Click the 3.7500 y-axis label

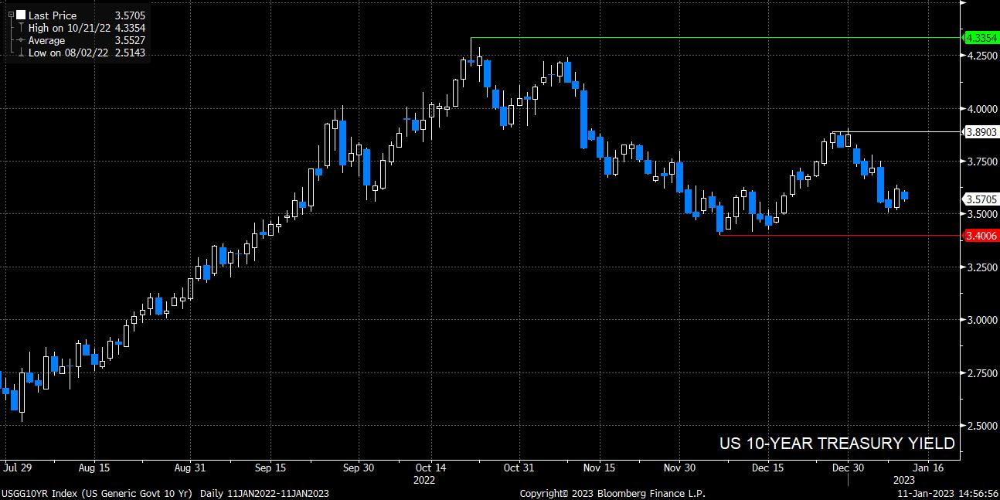pos(982,162)
